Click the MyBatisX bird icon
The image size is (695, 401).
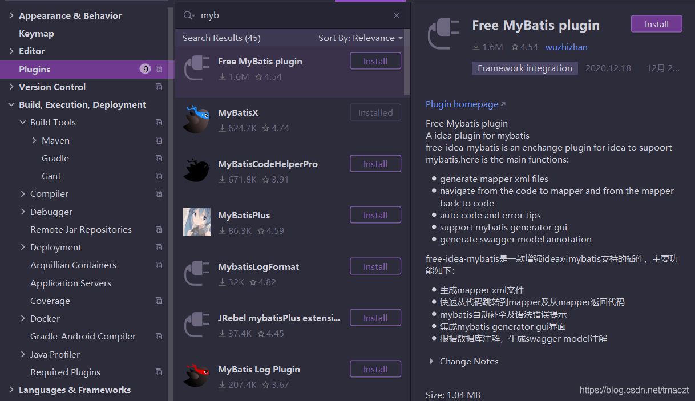pos(196,119)
